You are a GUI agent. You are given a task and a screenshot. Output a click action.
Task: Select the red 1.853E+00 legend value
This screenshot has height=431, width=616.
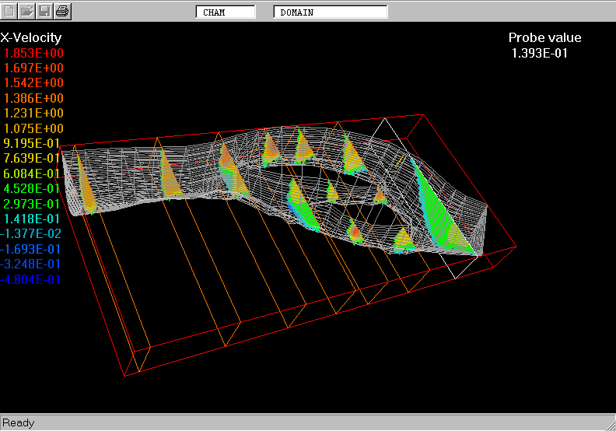[34, 53]
